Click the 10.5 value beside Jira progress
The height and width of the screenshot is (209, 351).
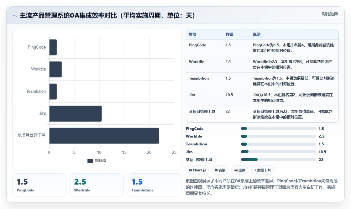click(x=322, y=152)
